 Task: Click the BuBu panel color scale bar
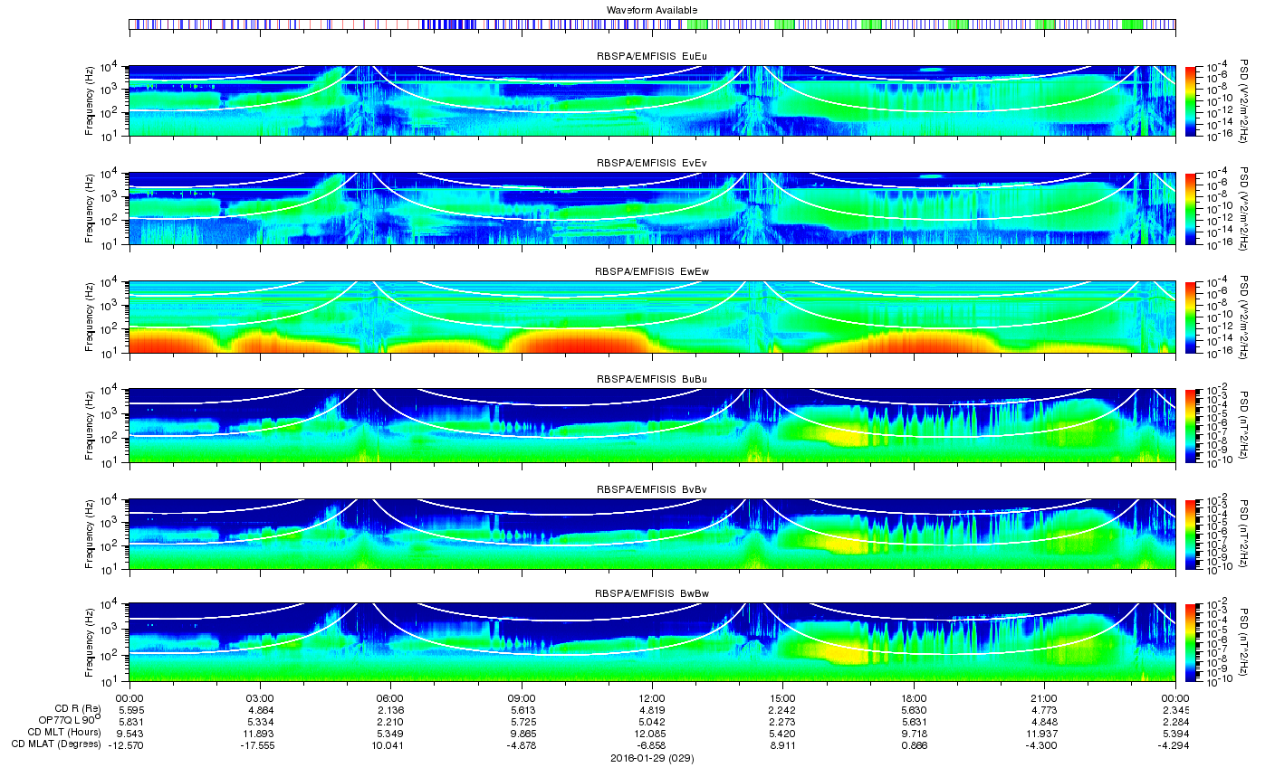1192,424
